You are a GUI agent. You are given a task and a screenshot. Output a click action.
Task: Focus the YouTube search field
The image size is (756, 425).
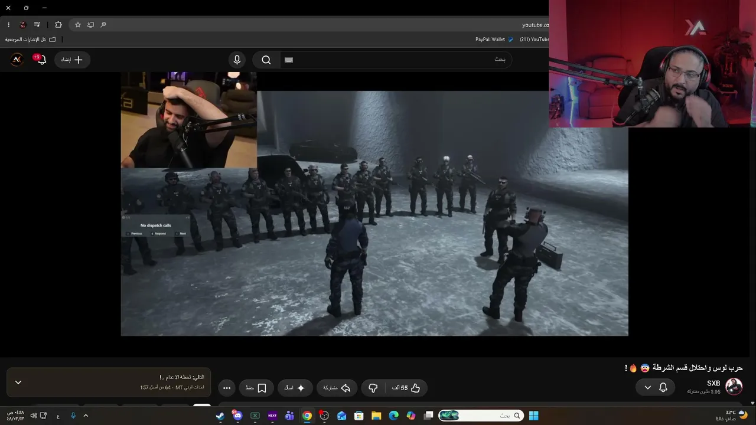pyautogui.click(x=396, y=60)
